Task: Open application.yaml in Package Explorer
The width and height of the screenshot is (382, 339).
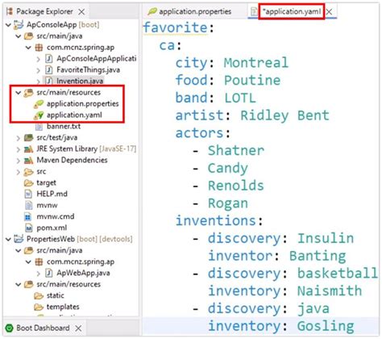Action: (74, 115)
